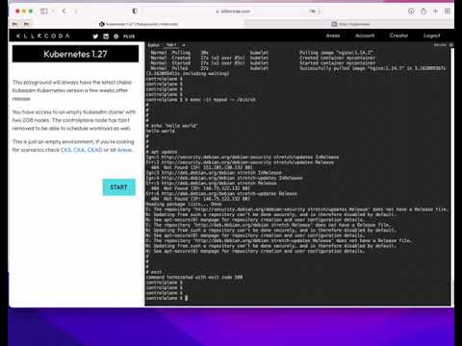Click the first pinned tab icon
Image resolution: width=462 pixels, height=346 pixels.
click(14, 24)
